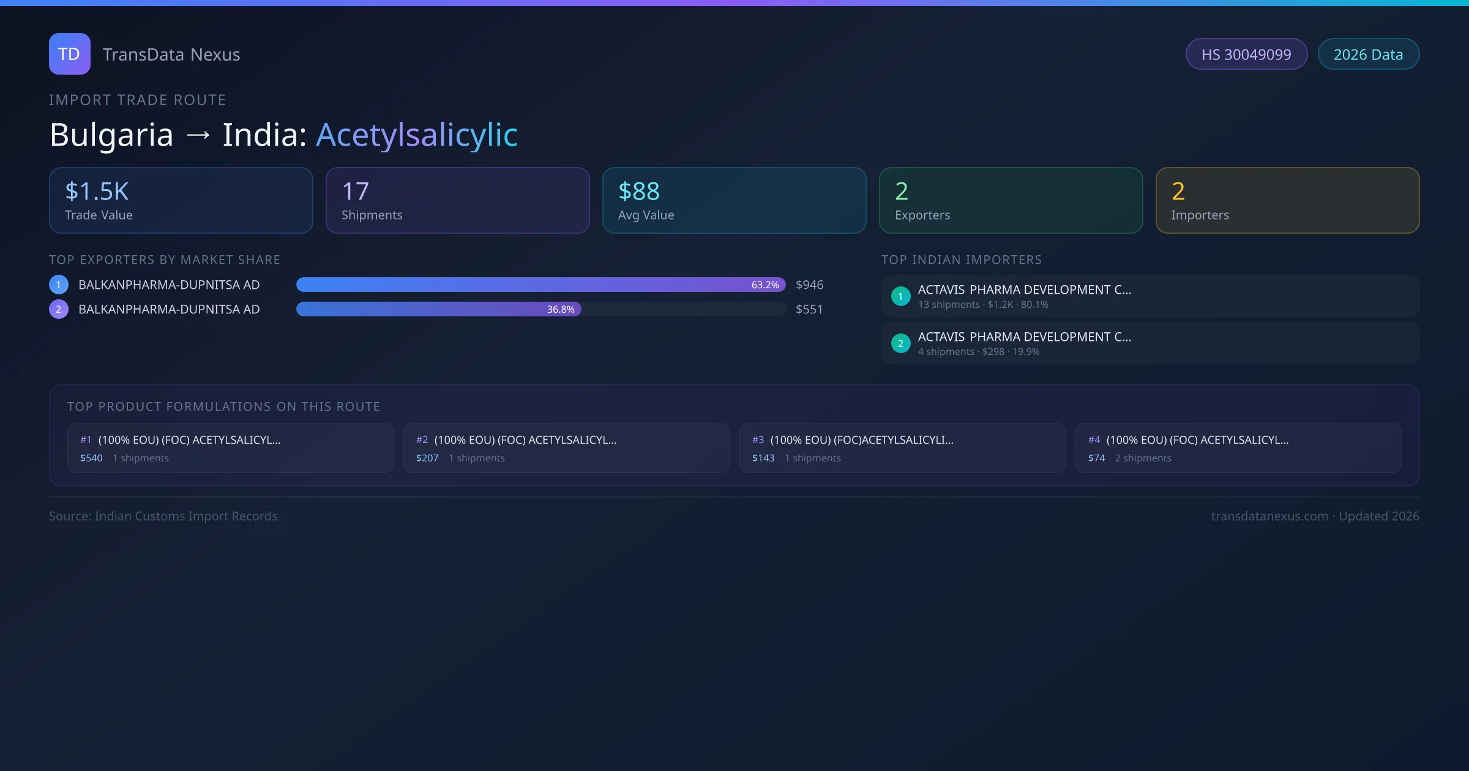Click the 2026 Data badge
1469x771 pixels.
[x=1368, y=54]
